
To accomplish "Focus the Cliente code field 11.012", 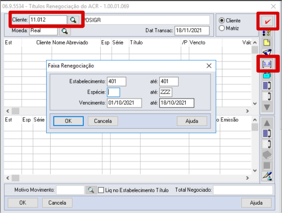I will pyautogui.click(x=48, y=20).
